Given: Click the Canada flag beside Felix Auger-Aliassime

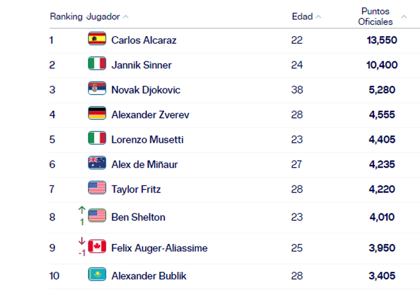Looking at the screenshot, I should pos(97,248).
